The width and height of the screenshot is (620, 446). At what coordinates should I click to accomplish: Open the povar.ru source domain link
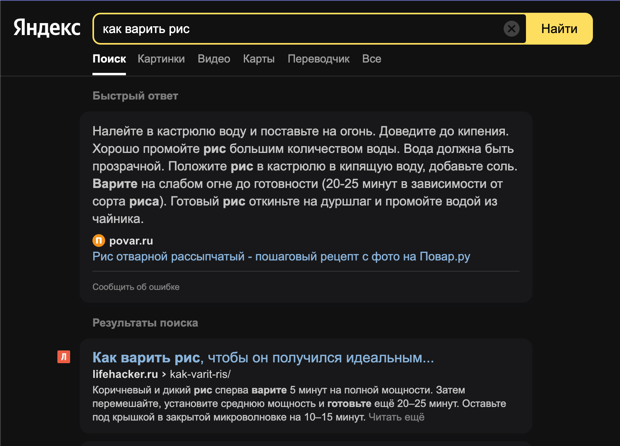tap(131, 241)
